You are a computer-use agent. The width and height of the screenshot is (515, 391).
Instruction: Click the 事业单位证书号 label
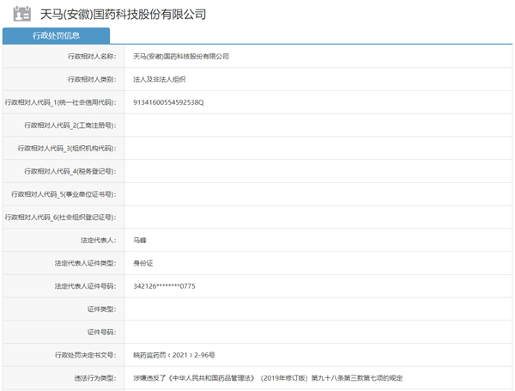(64, 194)
